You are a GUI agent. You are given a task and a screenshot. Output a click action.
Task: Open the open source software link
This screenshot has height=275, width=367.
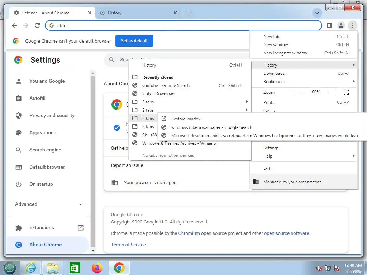[x=286, y=233]
